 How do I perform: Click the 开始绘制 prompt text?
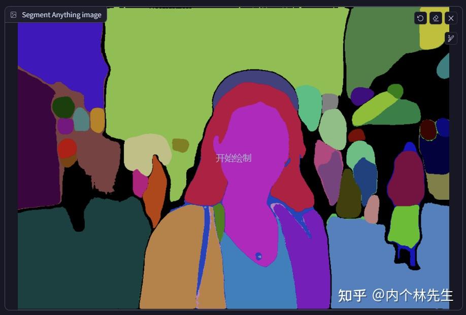234,158
